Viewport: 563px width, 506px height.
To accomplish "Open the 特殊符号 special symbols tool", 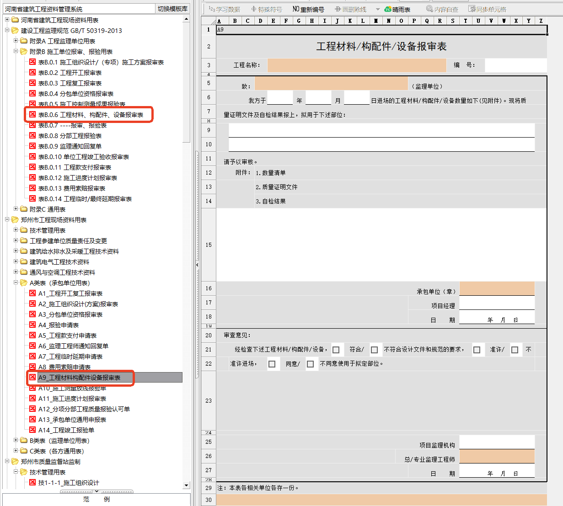I will point(267,9).
